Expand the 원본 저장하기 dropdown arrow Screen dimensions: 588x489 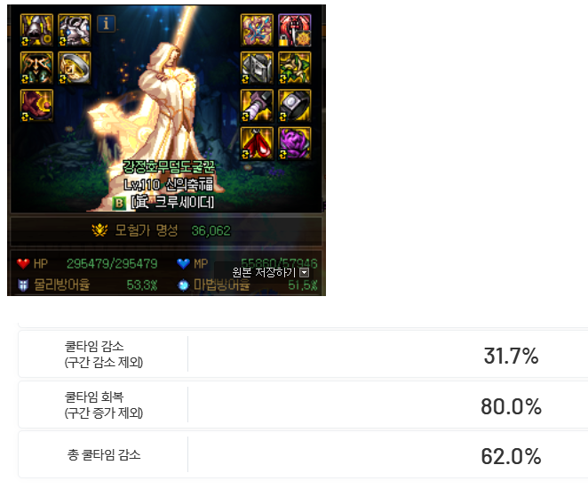[x=305, y=272]
